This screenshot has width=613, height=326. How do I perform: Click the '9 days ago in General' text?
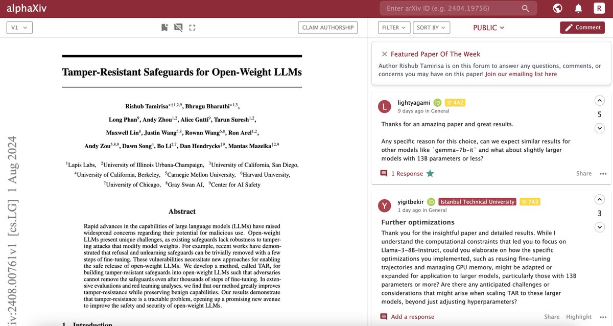(423, 111)
